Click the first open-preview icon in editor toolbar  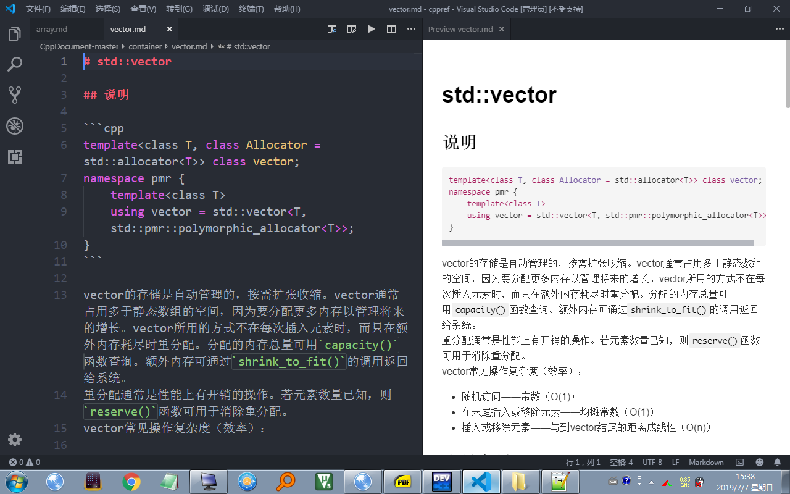(x=332, y=29)
